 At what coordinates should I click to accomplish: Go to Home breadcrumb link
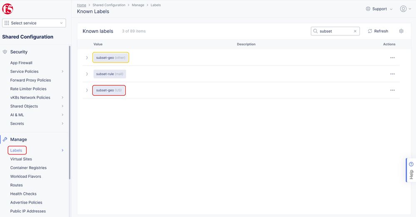82,5
